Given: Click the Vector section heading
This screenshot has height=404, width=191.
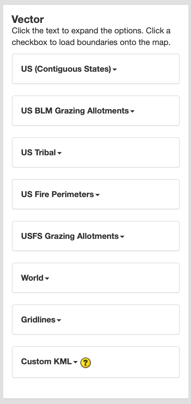Looking at the screenshot, I should (x=28, y=19).
